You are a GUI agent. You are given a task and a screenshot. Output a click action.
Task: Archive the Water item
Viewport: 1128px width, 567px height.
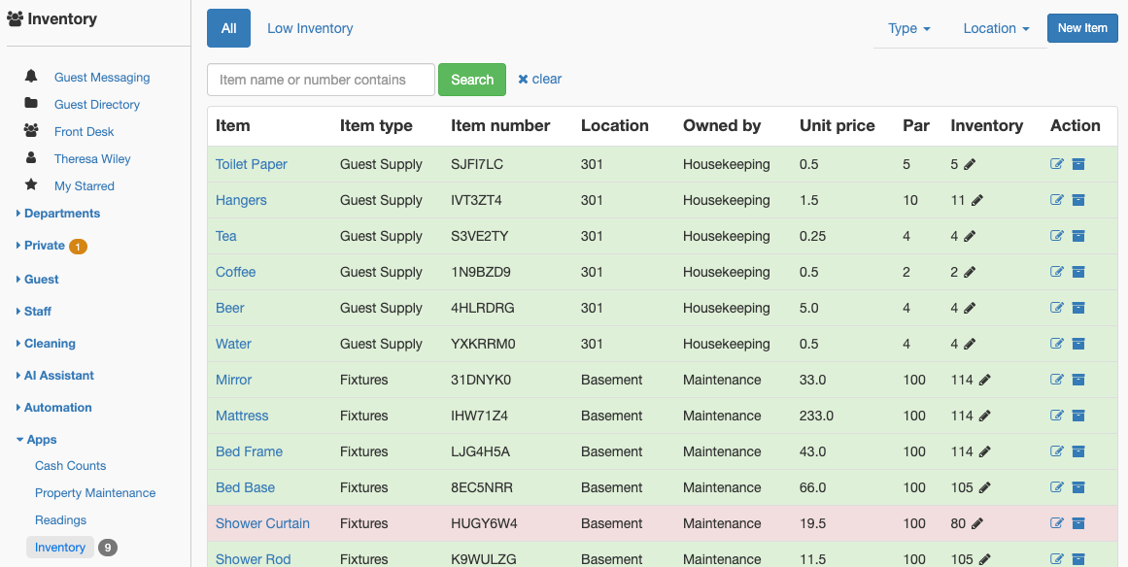[x=1078, y=344]
